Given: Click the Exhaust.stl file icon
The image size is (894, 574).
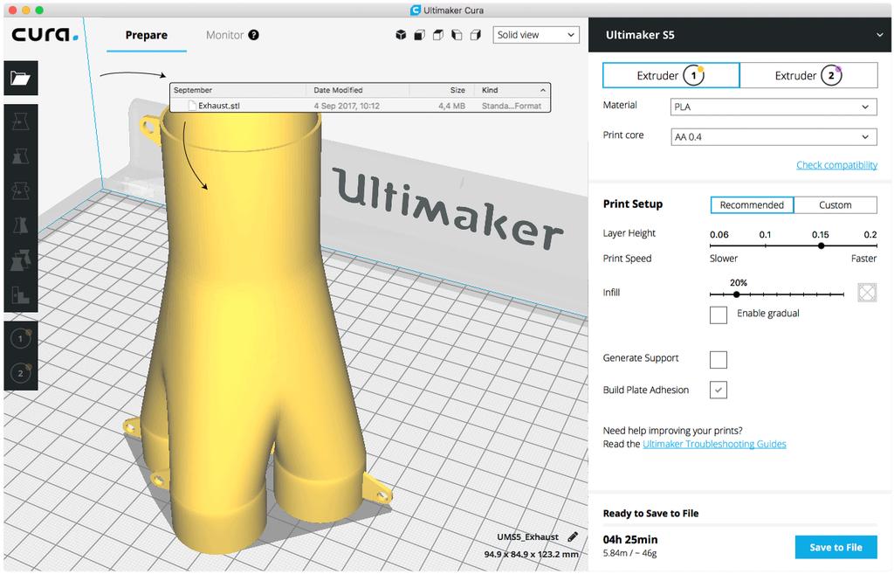Looking at the screenshot, I should click(192, 106).
